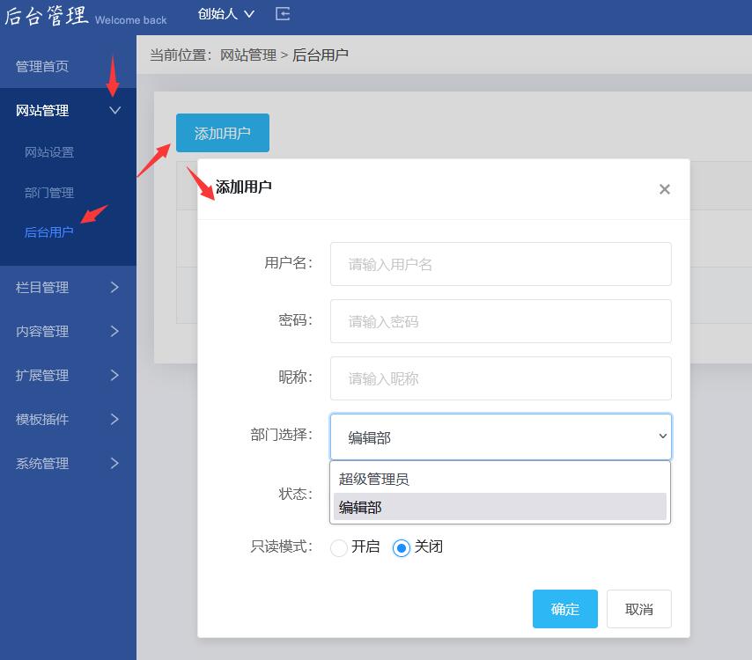Click the 系统管理 chevron arrow

(x=114, y=464)
